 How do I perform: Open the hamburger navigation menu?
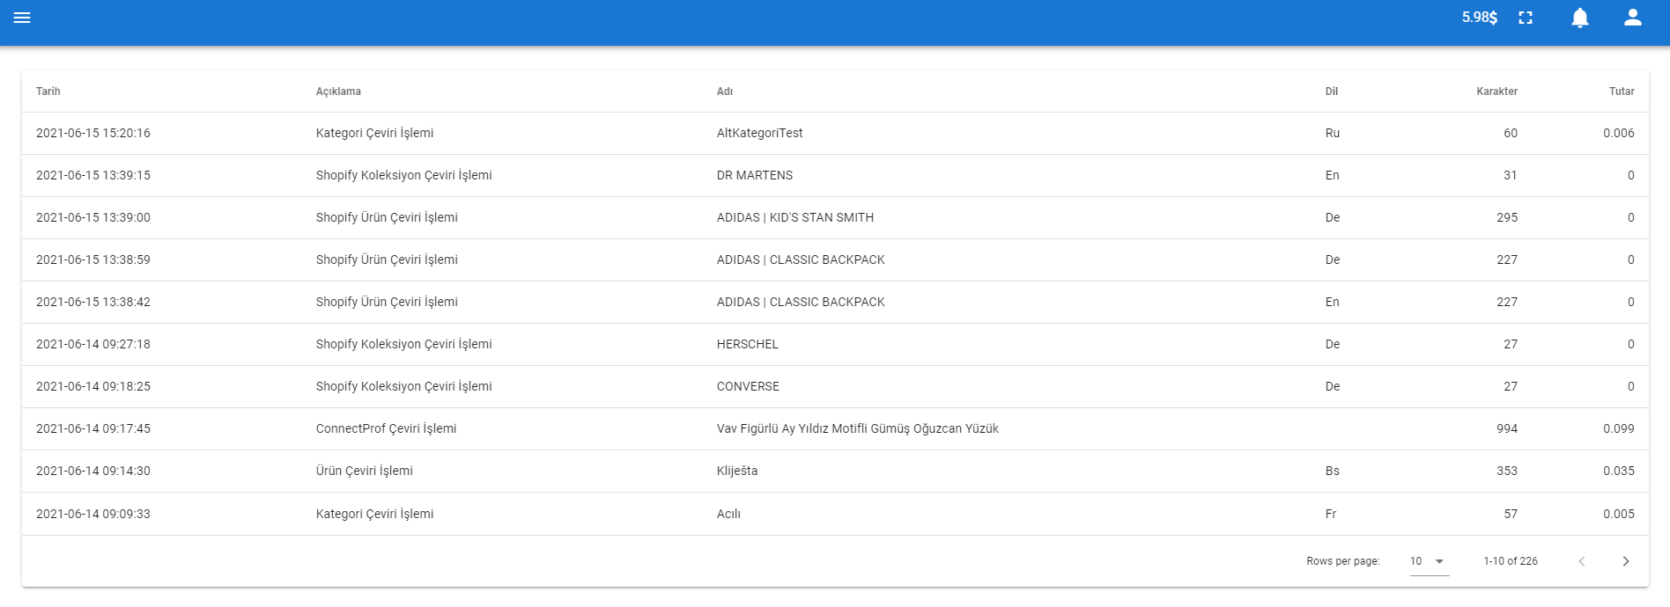22,18
